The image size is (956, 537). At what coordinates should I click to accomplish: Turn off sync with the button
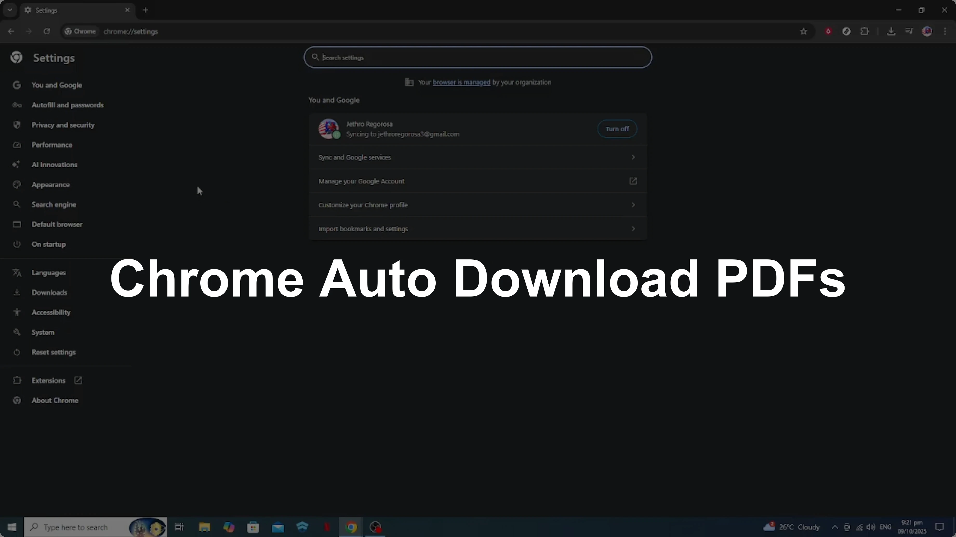pyautogui.click(x=617, y=129)
